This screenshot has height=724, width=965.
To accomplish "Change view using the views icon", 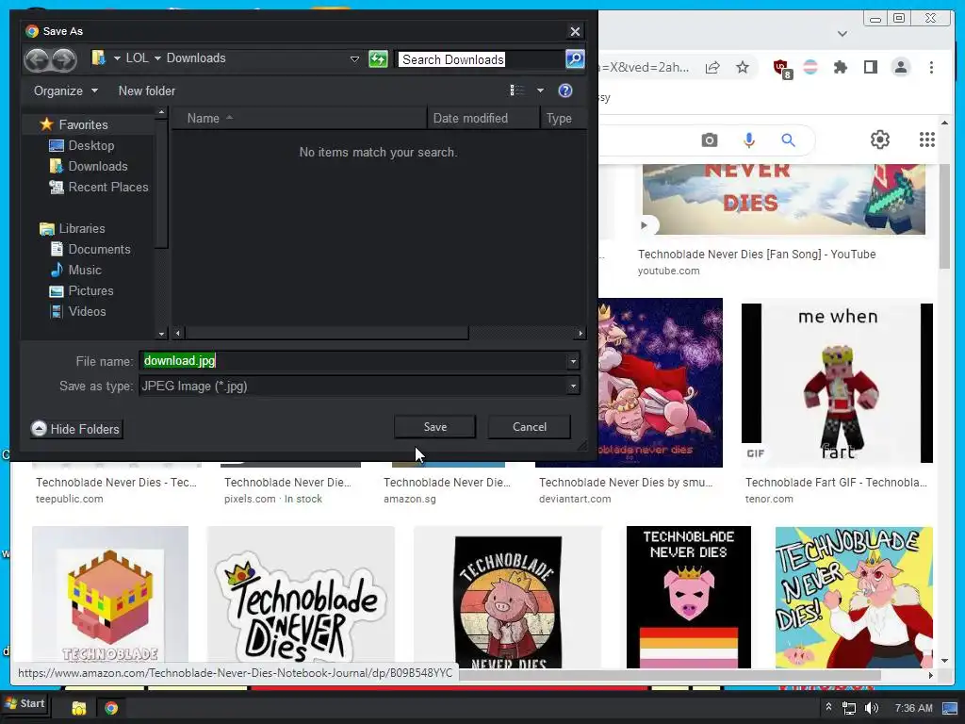I will [x=517, y=91].
